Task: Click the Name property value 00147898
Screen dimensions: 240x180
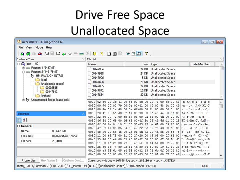Action: coord(59,131)
